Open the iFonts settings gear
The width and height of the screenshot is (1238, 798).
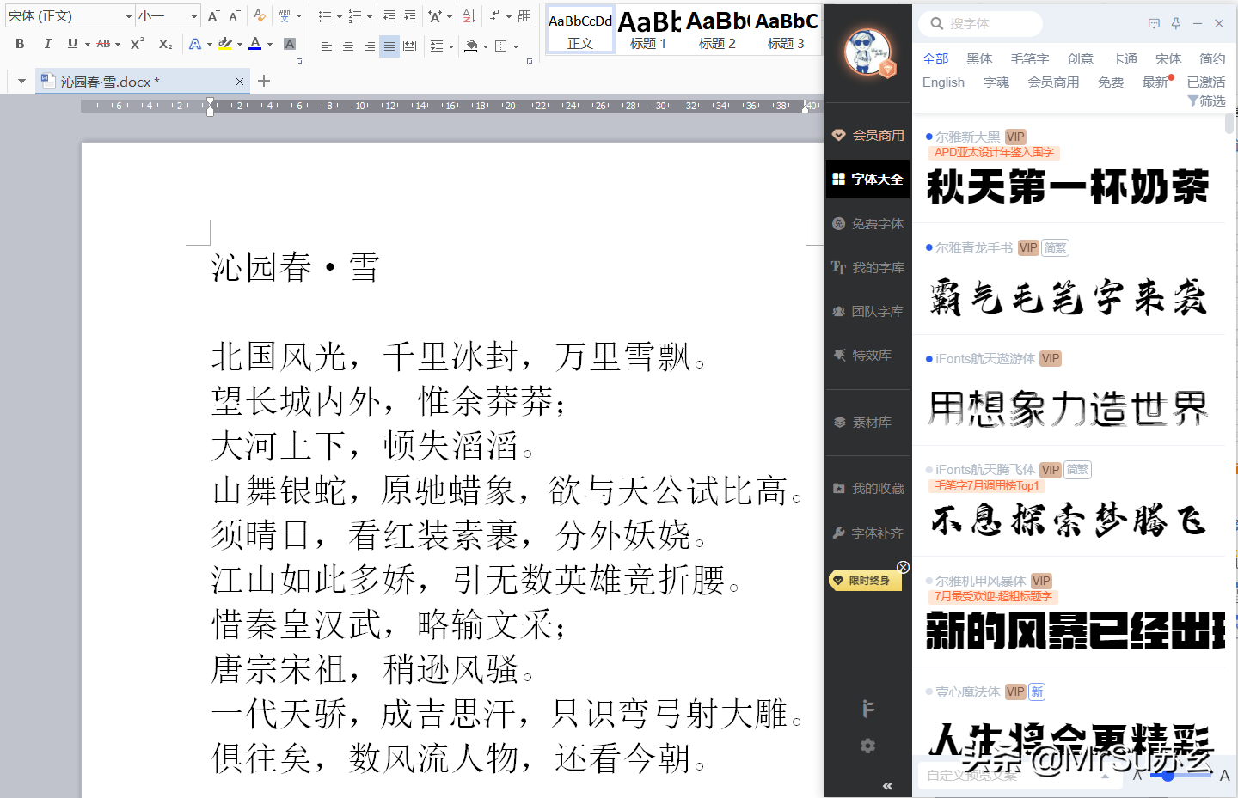[867, 746]
